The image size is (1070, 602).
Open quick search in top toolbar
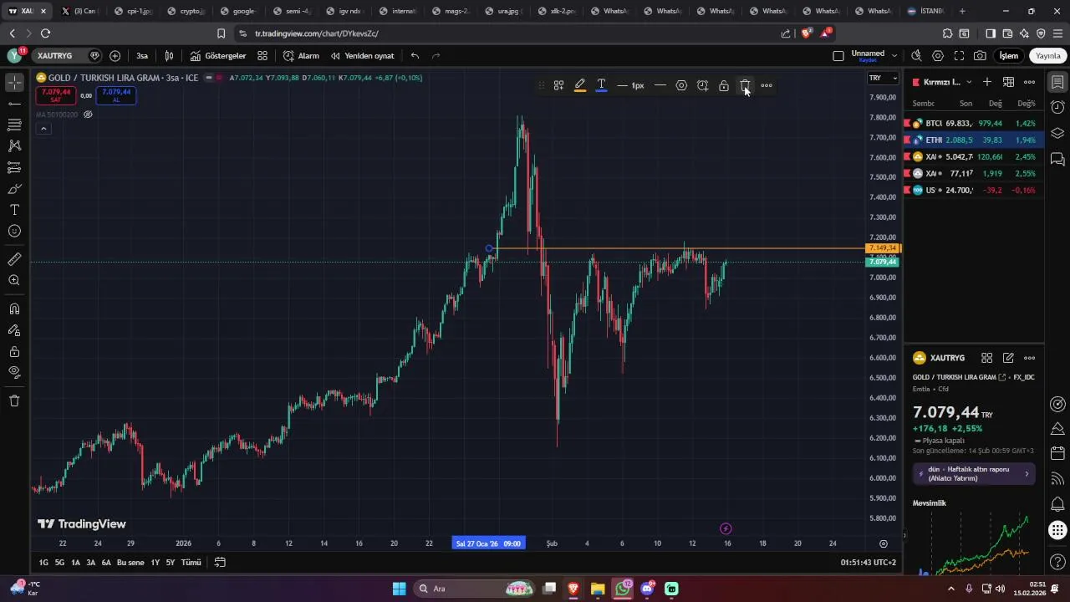[916, 56]
